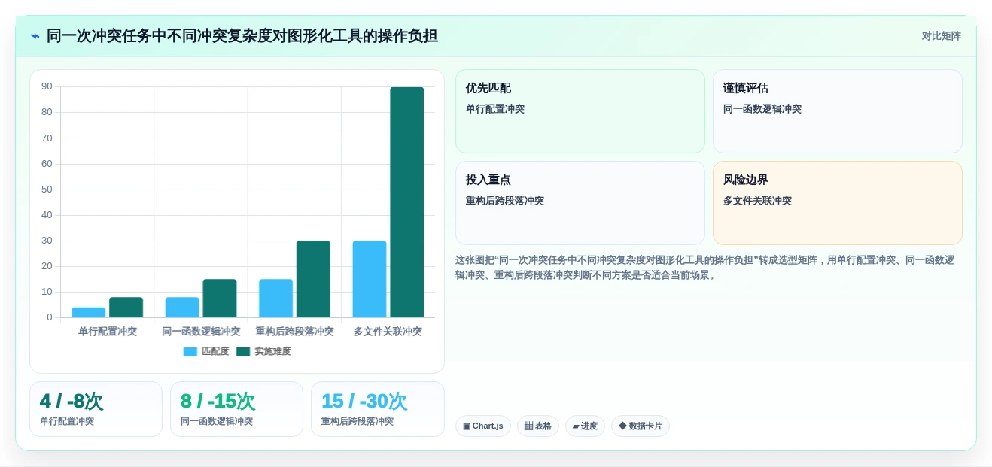Click 单行配置冲突 text in 优先匹配 card
The image size is (992, 467).
point(495,109)
